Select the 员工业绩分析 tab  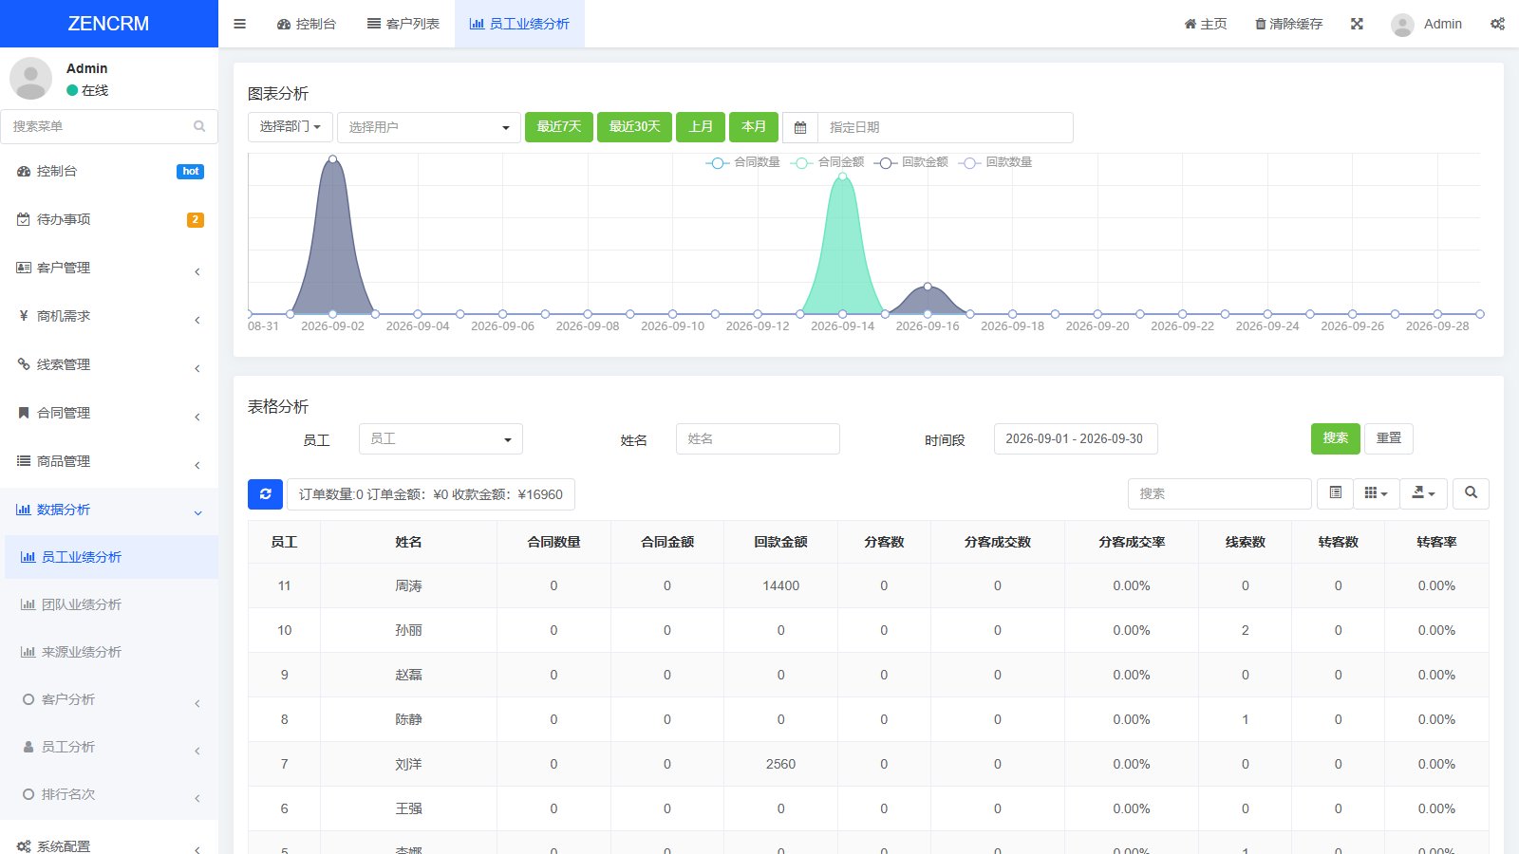pos(519,24)
